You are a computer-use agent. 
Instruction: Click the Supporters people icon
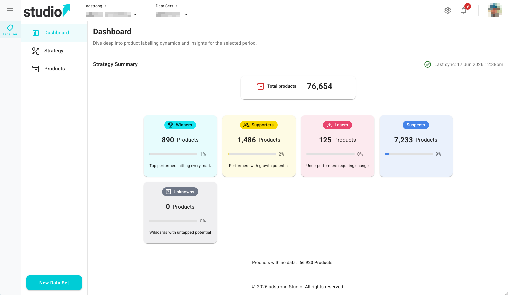coord(246,125)
